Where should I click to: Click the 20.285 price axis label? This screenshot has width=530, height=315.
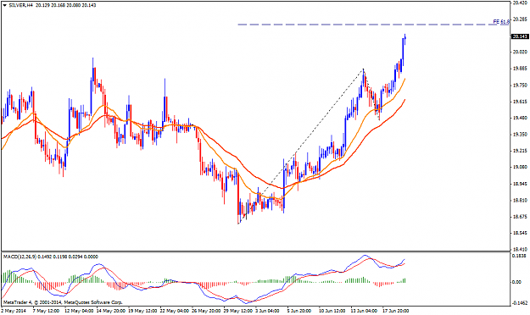point(520,19)
